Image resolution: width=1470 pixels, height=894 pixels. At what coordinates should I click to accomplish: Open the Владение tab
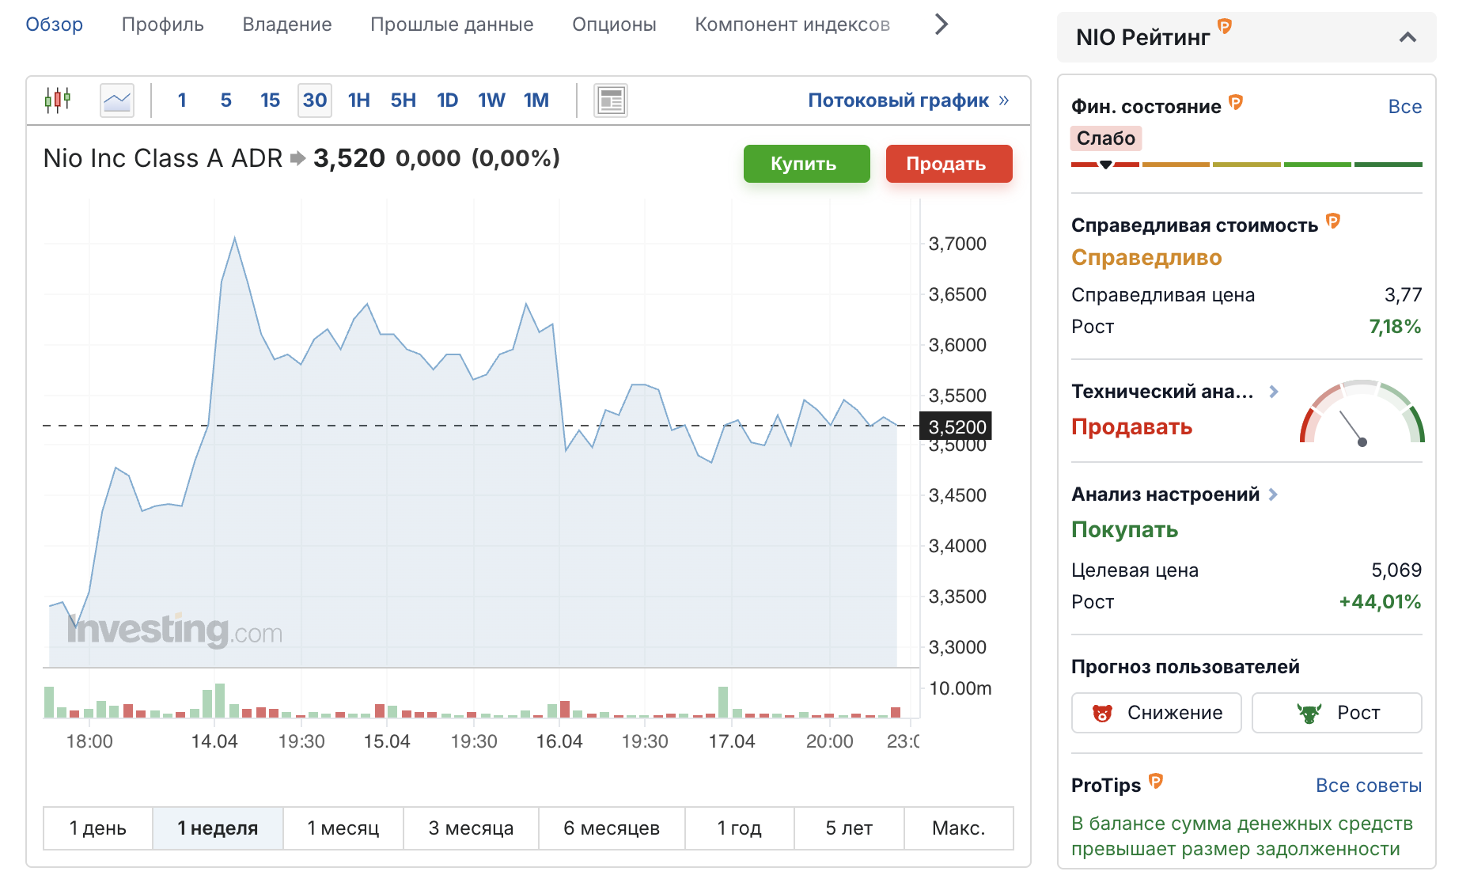(x=287, y=25)
